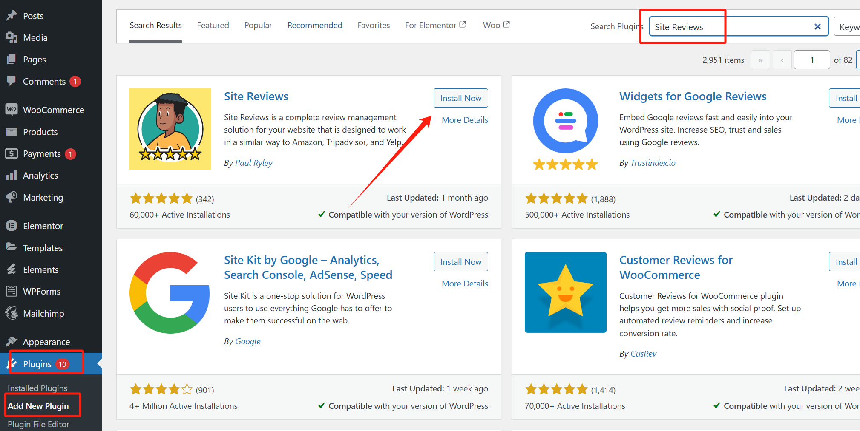Open the Woo external tab
Viewport: 860px width, 431px height.
(496, 26)
